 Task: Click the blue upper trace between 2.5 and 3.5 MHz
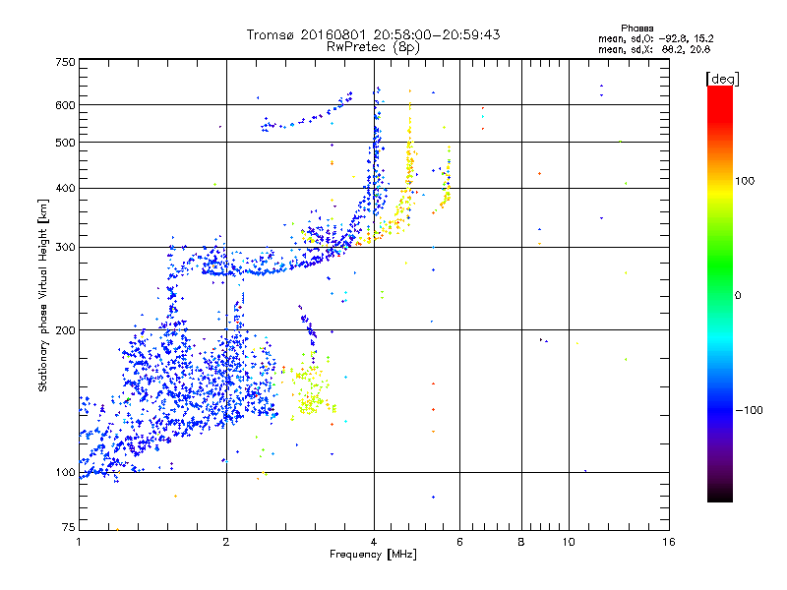(x=306, y=113)
